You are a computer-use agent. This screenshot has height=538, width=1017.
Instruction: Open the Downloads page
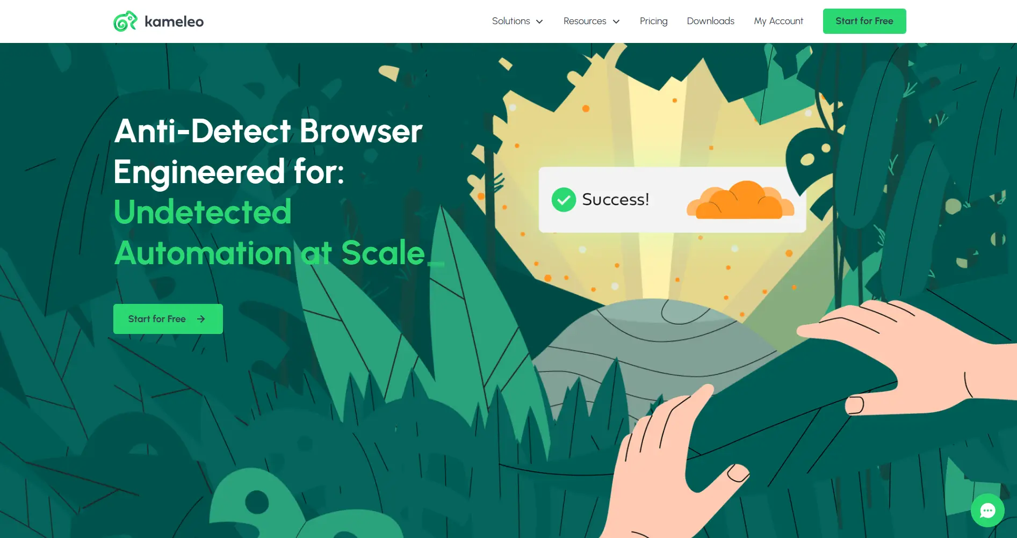710,21
